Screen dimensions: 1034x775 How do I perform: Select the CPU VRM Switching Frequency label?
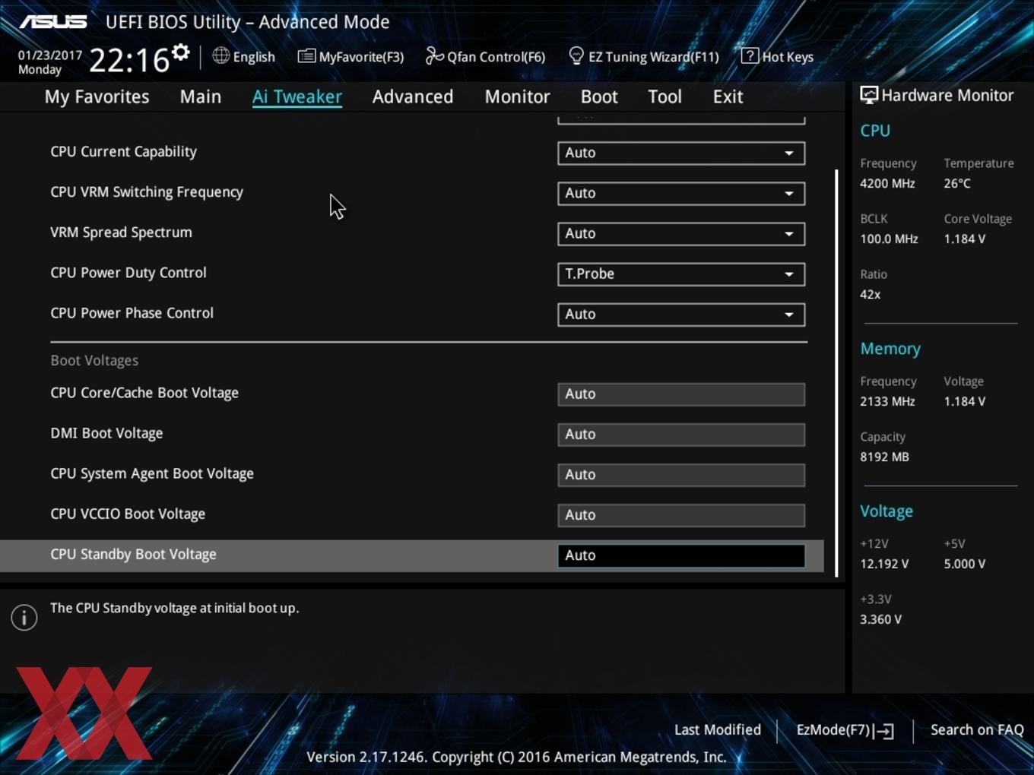[147, 191]
